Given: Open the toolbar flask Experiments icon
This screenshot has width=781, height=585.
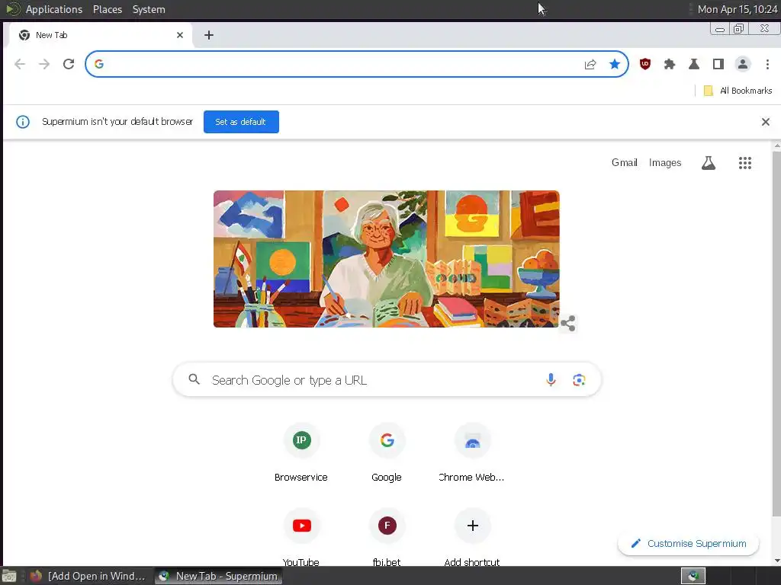Looking at the screenshot, I should click(x=694, y=64).
